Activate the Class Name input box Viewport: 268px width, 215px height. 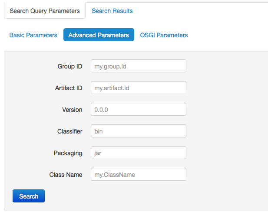pos(138,174)
